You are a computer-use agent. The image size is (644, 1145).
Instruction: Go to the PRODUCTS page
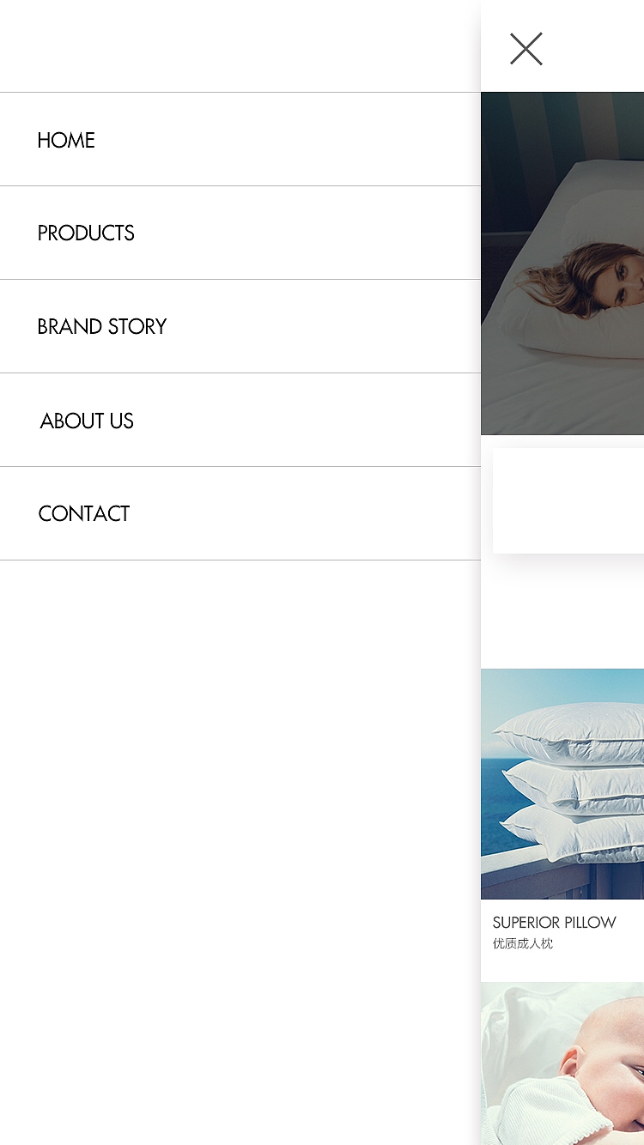pyautogui.click(x=240, y=233)
